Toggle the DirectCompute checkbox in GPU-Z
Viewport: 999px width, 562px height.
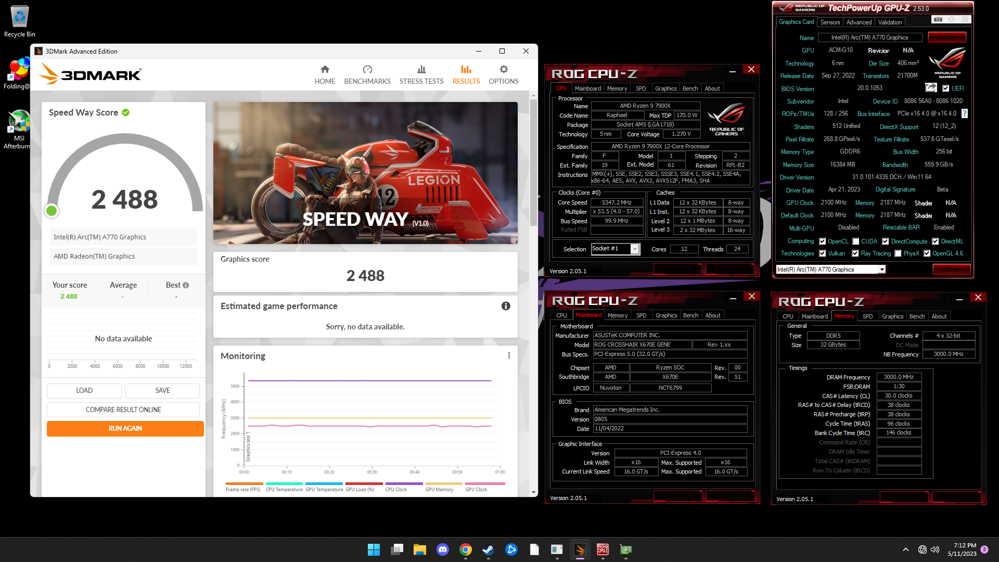[x=886, y=241]
